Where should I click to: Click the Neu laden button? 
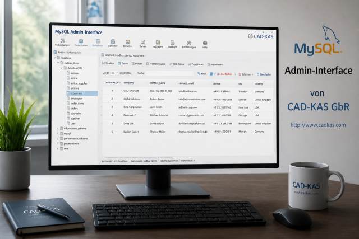point(264,74)
